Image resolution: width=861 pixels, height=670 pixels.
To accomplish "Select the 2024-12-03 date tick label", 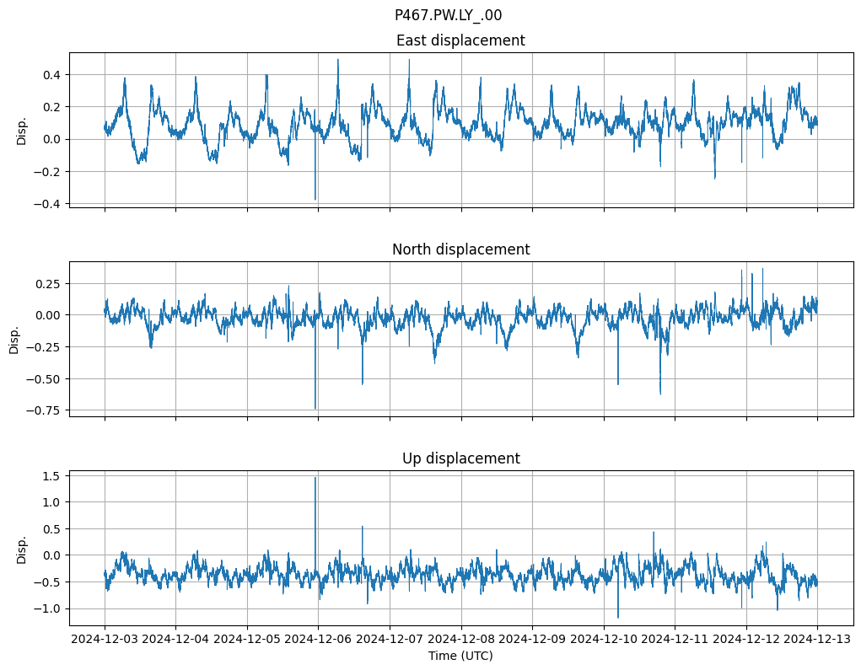I will [105, 639].
